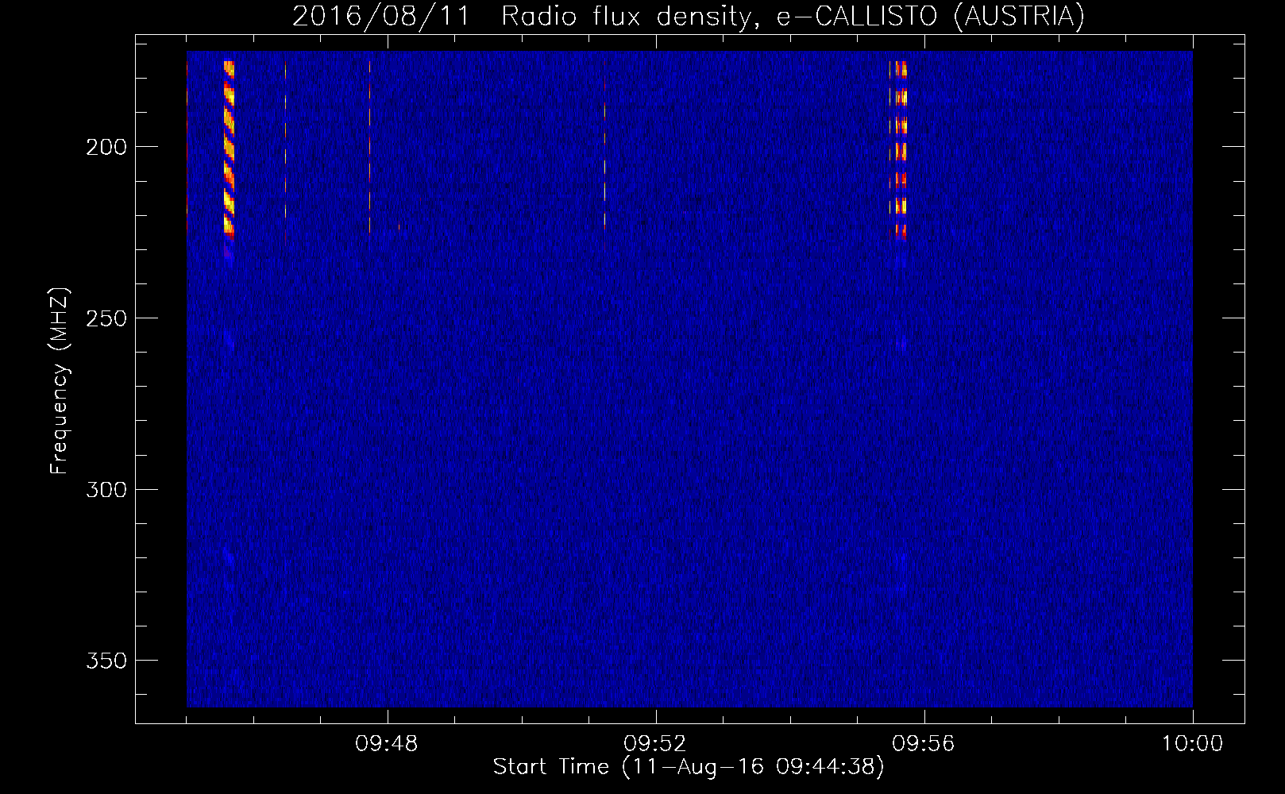This screenshot has height=794, width=1285.
Task: Click the 09:48 time tick label
Action: click(x=387, y=744)
